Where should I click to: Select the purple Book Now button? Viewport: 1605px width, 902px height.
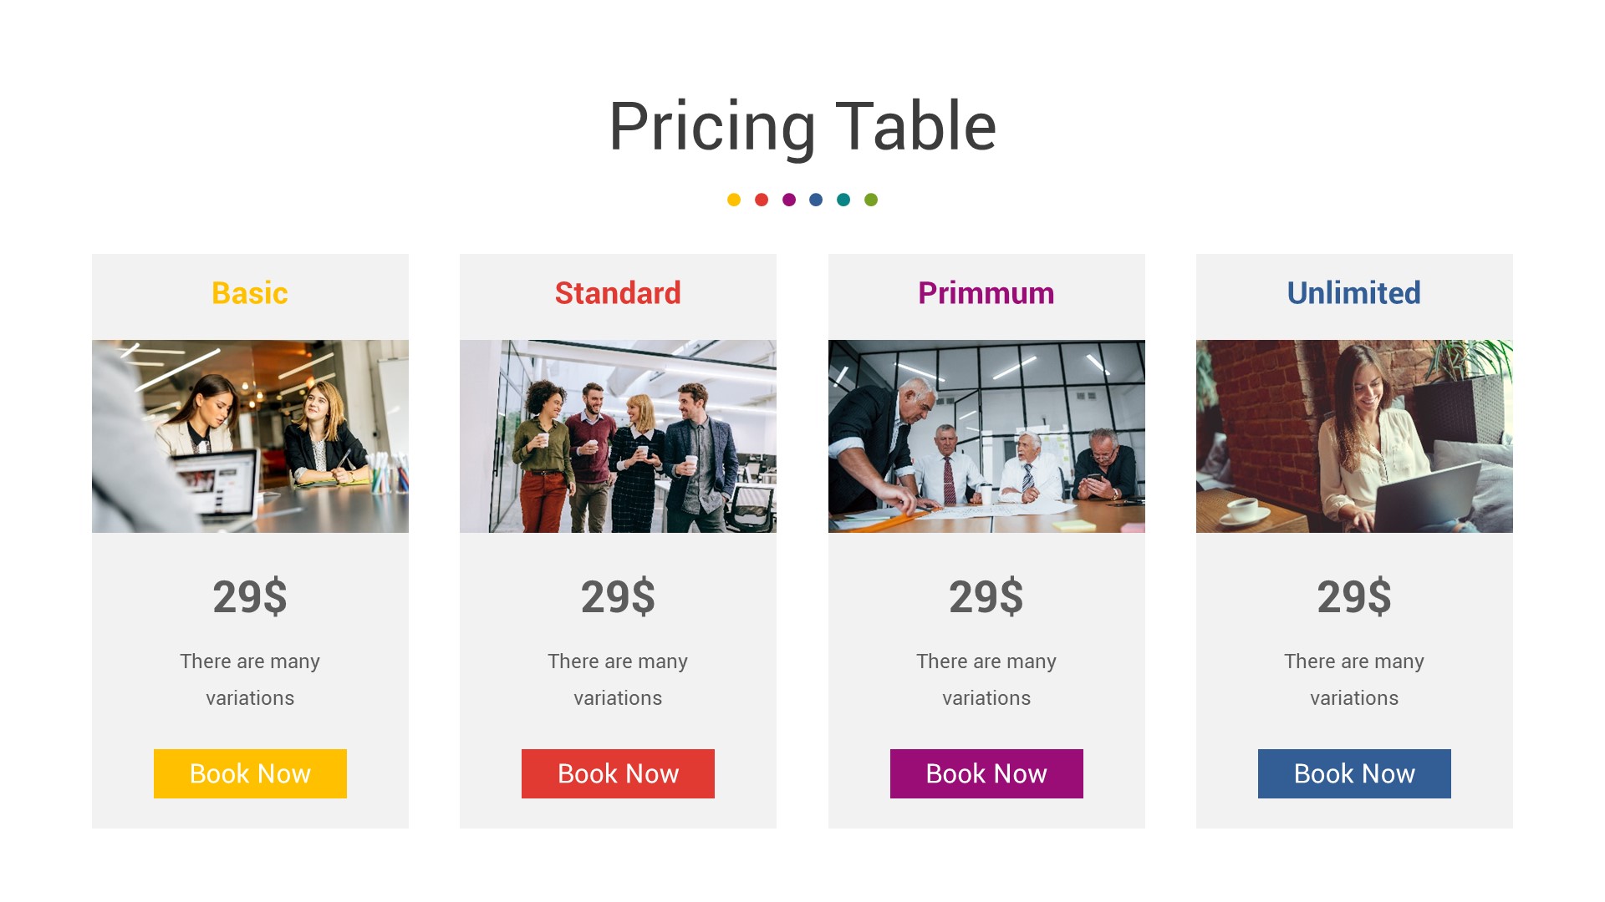(986, 773)
